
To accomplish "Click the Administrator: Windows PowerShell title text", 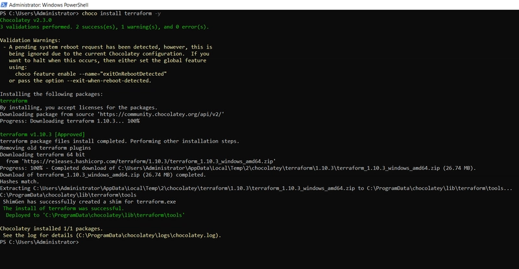I will 49,5.
